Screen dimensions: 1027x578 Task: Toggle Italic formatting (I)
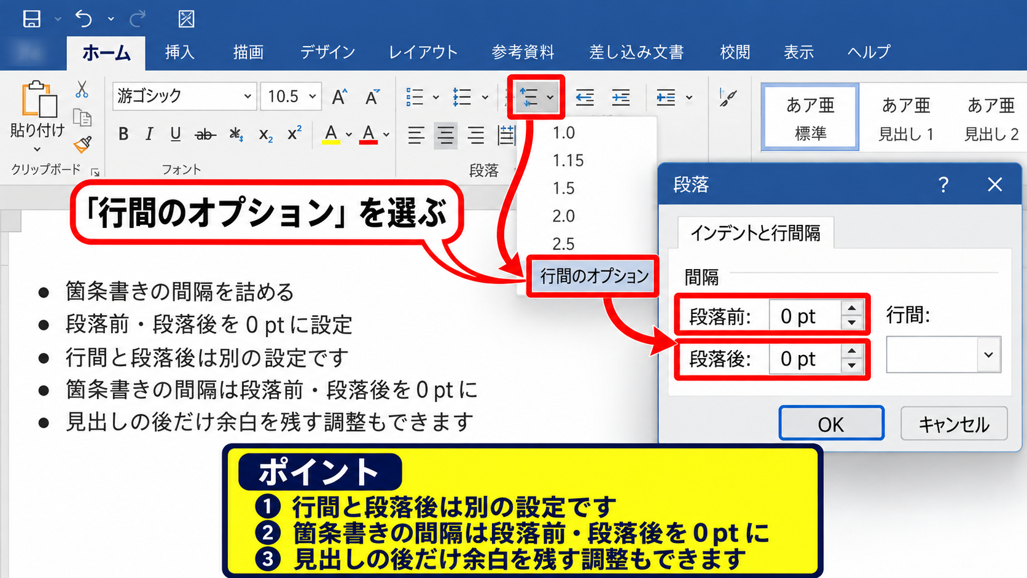pyautogui.click(x=149, y=134)
